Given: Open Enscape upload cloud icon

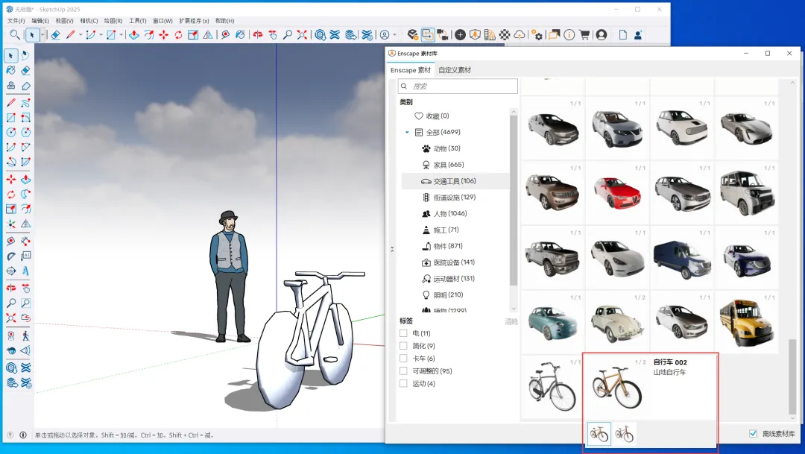Looking at the screenshot, I should coord(520,34).
